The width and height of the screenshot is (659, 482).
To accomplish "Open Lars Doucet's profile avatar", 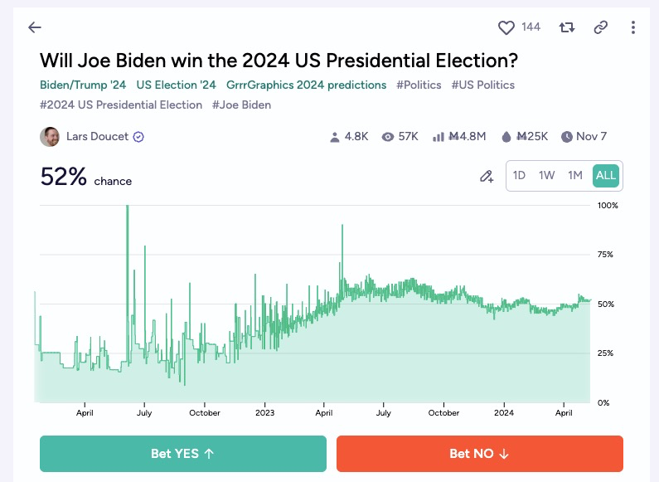I will point(50,137).
